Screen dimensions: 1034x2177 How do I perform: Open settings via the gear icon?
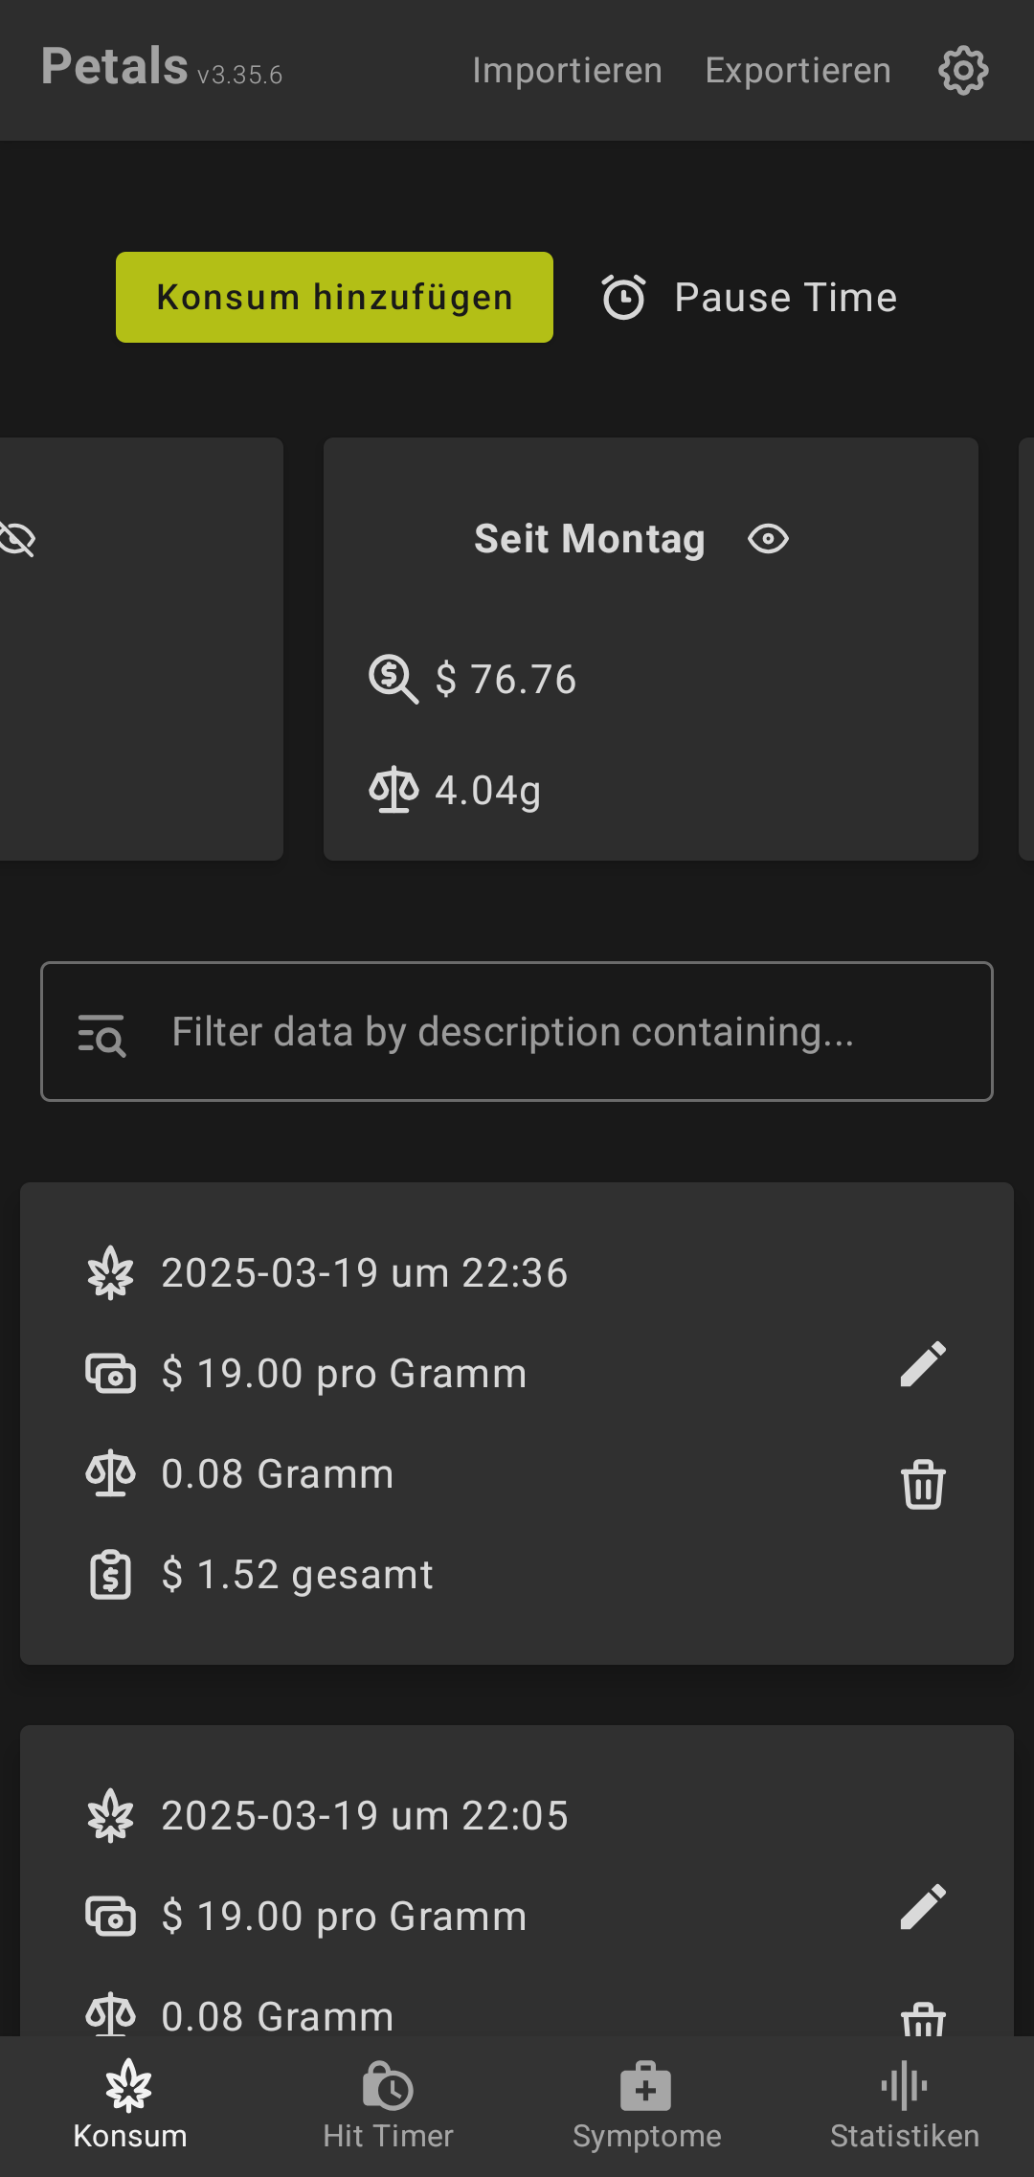963,70
